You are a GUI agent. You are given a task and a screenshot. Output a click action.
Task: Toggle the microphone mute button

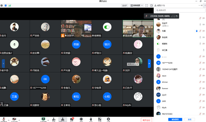click(4, 119)
